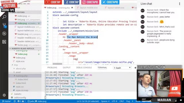Select the index.pug training.php editor tab
This screenshot has width=184, height=103.
coord(58,8)
